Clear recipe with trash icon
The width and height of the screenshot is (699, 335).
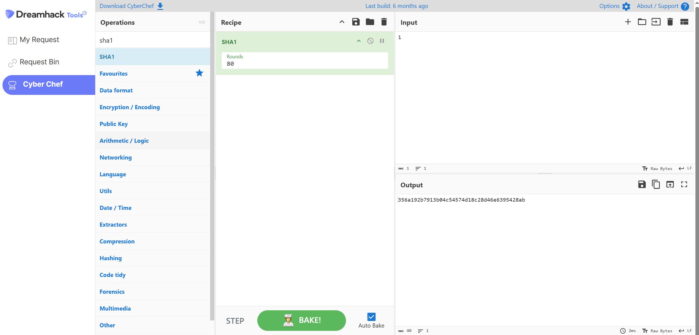coord(384,22)
